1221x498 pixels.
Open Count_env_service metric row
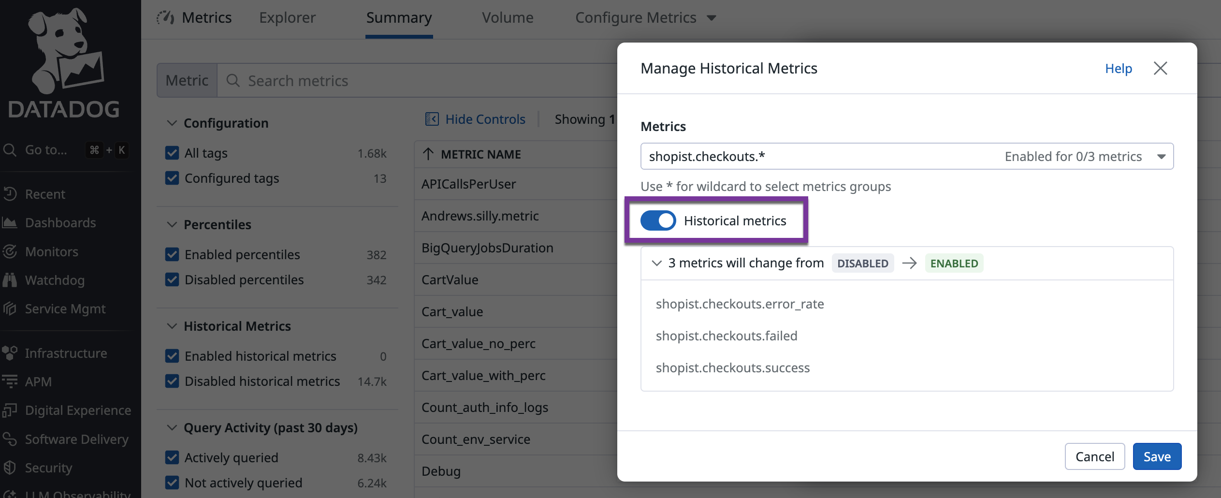point(515,439)
